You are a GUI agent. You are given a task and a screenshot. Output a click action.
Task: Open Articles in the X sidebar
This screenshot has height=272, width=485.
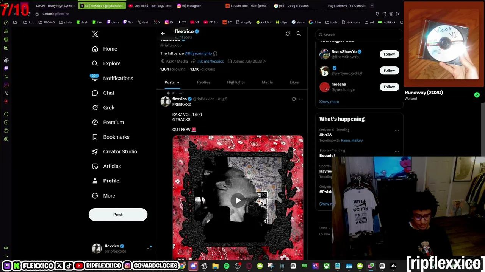[106, 166]
